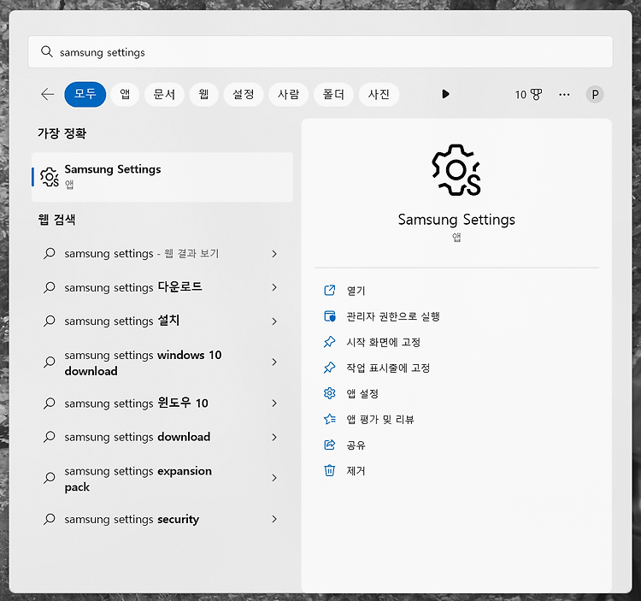Image resolution: width=641 pixels, height=601 pixels.
Task: Select the 앱 filter tab
Action: click(x=125, y=94)
